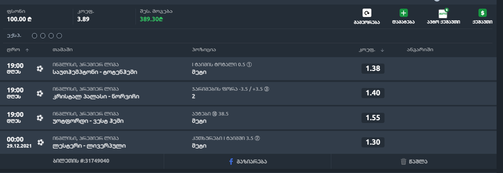
Task: Open the ლესტერი - ლივერპული match link
Action: pos(89,146)
